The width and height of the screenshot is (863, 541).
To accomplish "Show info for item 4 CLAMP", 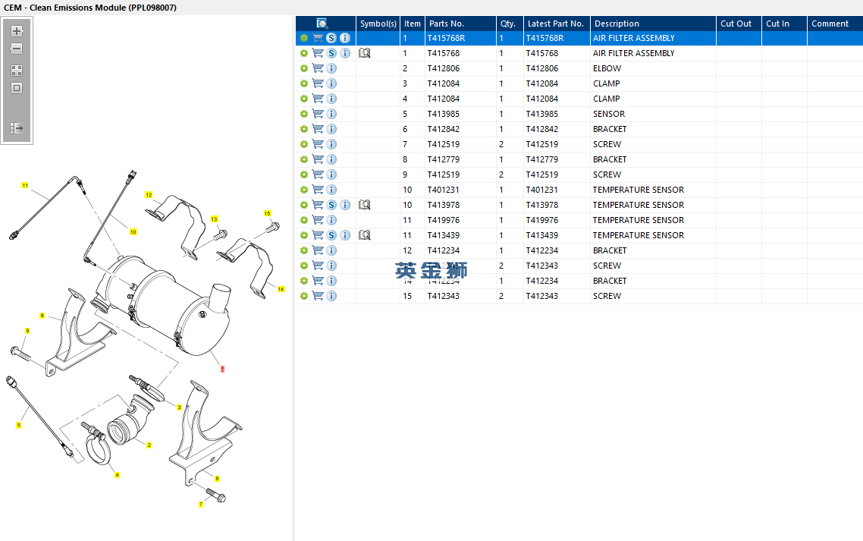I will [331, 99].
